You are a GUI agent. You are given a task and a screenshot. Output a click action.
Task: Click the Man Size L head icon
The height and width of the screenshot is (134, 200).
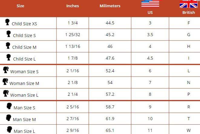tap(9, 129)
